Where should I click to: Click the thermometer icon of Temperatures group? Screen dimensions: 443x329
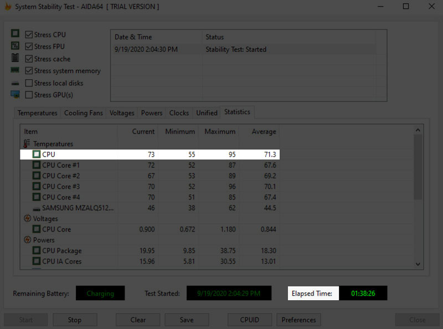[x=27, y=143]
